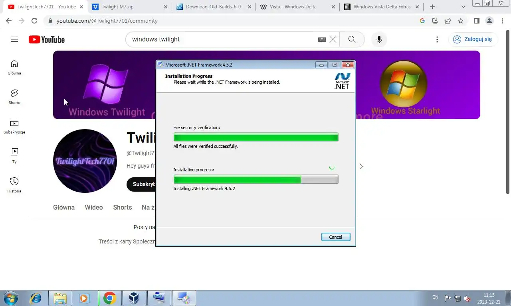Image resolution: width=511 pixels, height=306 pixels.
Task: Open the on-screen keyboard in search box
Action: coord(322,39)
